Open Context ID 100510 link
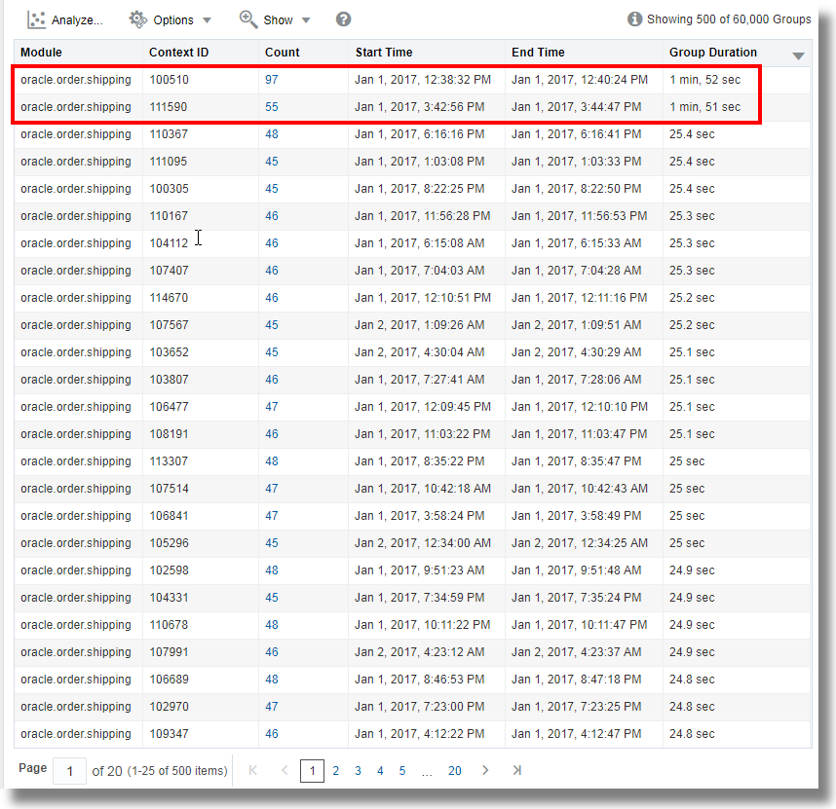The image size is (836, 809). click(x=171, y=80)
